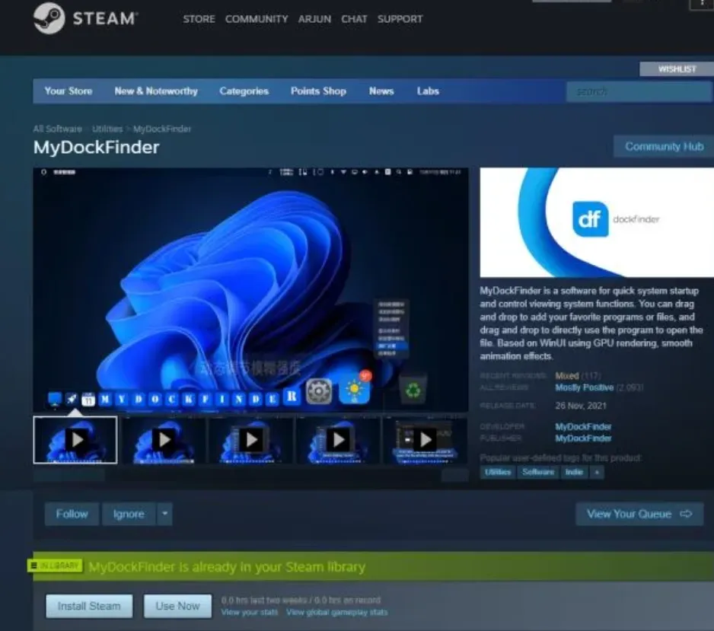Open View global gameplay stats link
This screenshot has width=714, height=631.
(337, 612)
